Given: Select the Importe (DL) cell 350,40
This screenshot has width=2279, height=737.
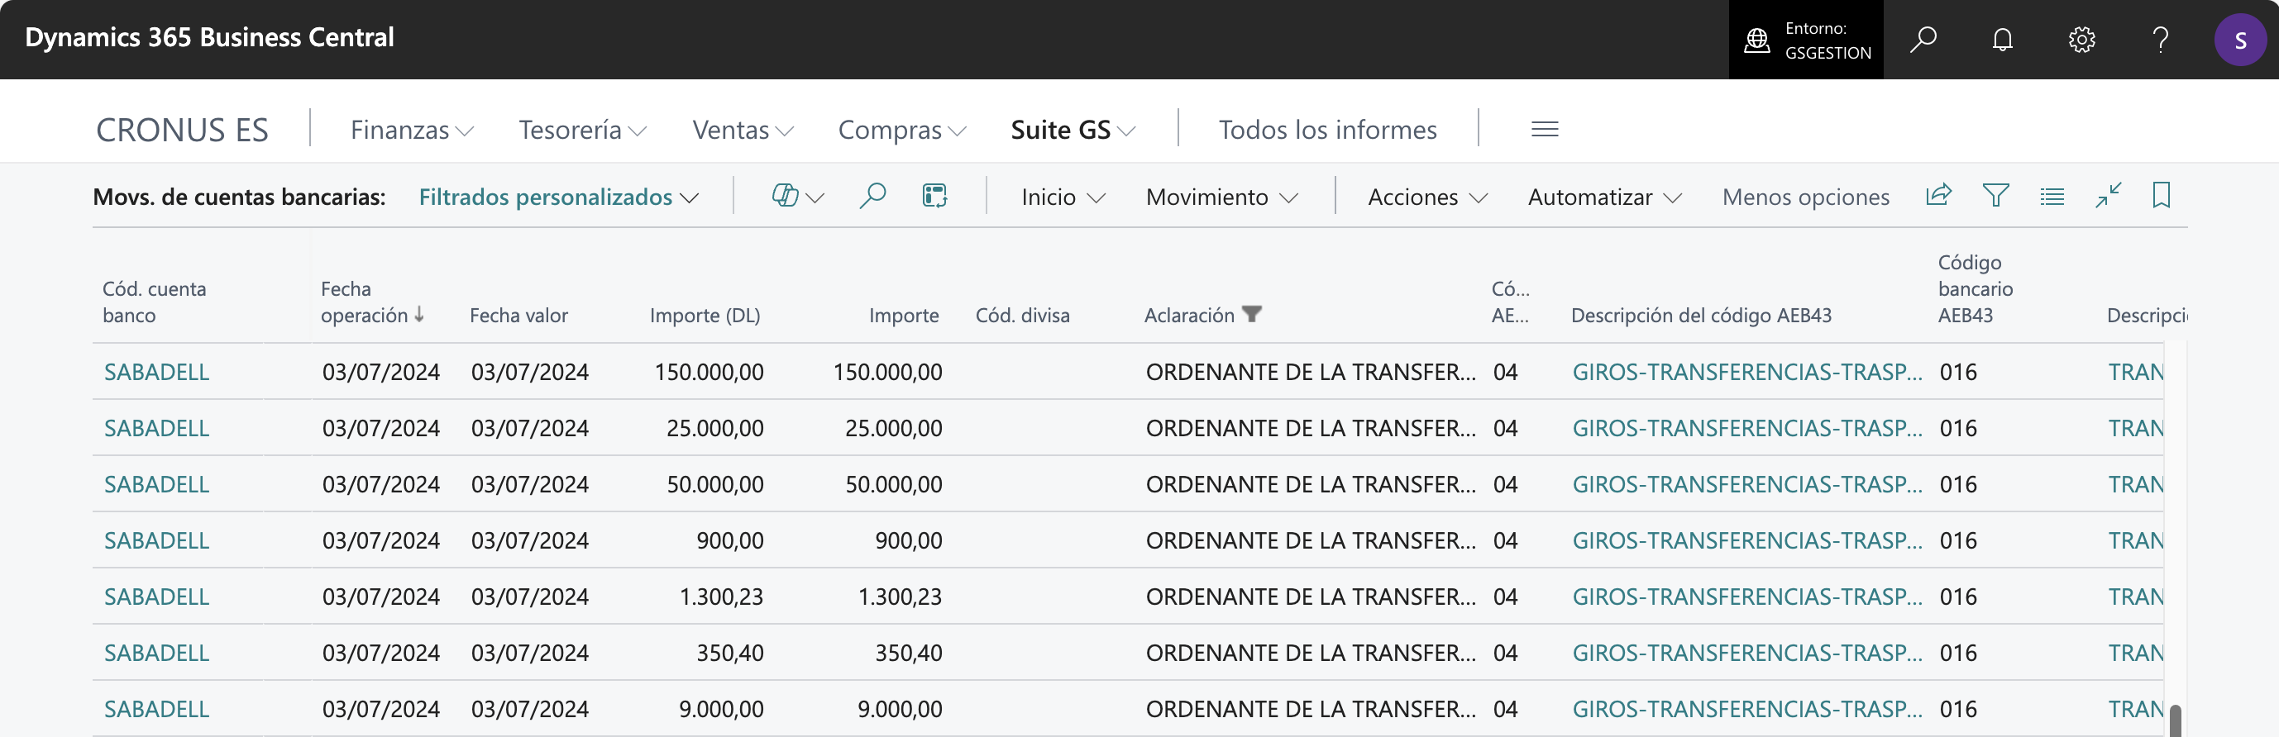Looking at the screenshot, I should tap(730, 653).
